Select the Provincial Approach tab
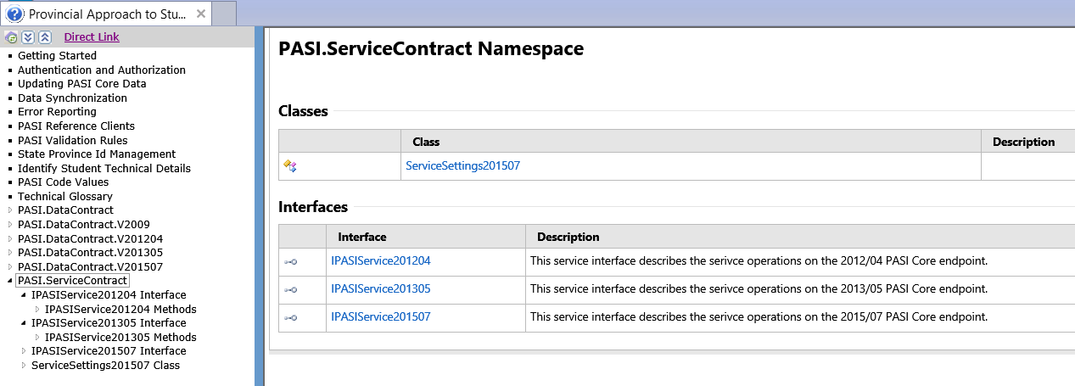Screen dimensions: 1075x386 click(x=106, y=14)
